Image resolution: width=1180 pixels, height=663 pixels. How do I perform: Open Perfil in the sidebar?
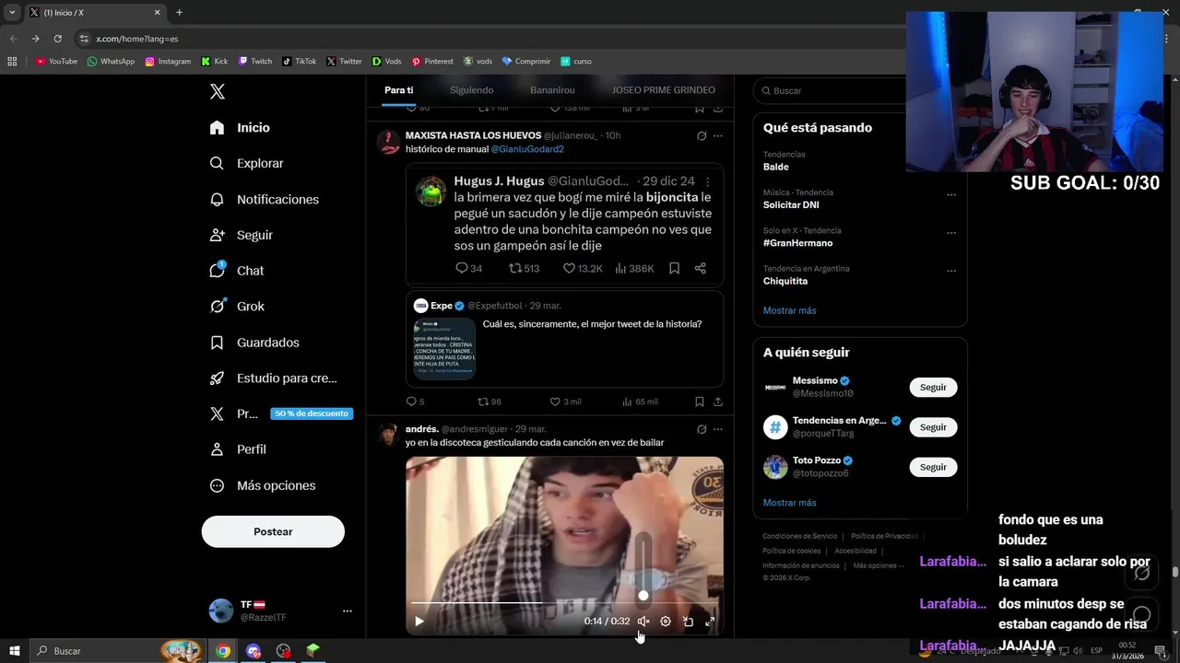point(238,449)
